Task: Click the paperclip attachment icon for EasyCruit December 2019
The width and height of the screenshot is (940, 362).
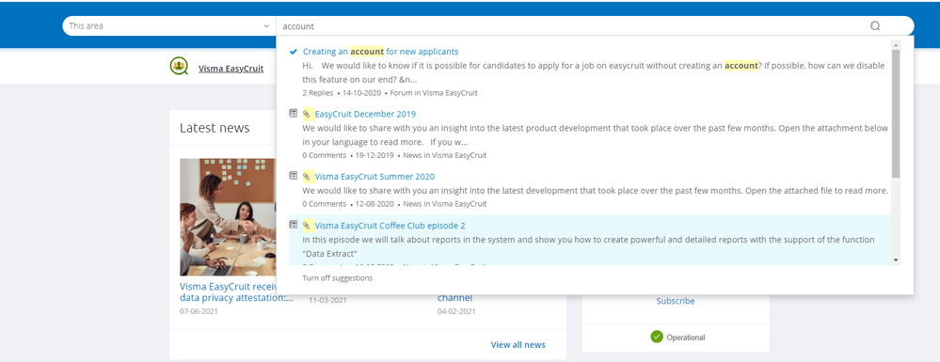Action: pyautogui.click(x=307, y=114)
